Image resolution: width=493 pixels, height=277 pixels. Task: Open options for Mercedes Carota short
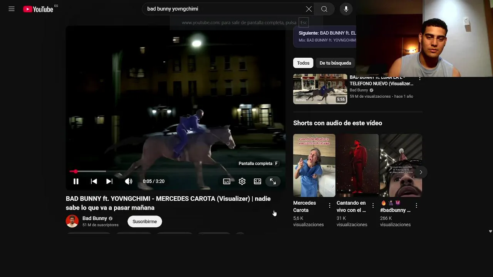(x=329, y=206)
